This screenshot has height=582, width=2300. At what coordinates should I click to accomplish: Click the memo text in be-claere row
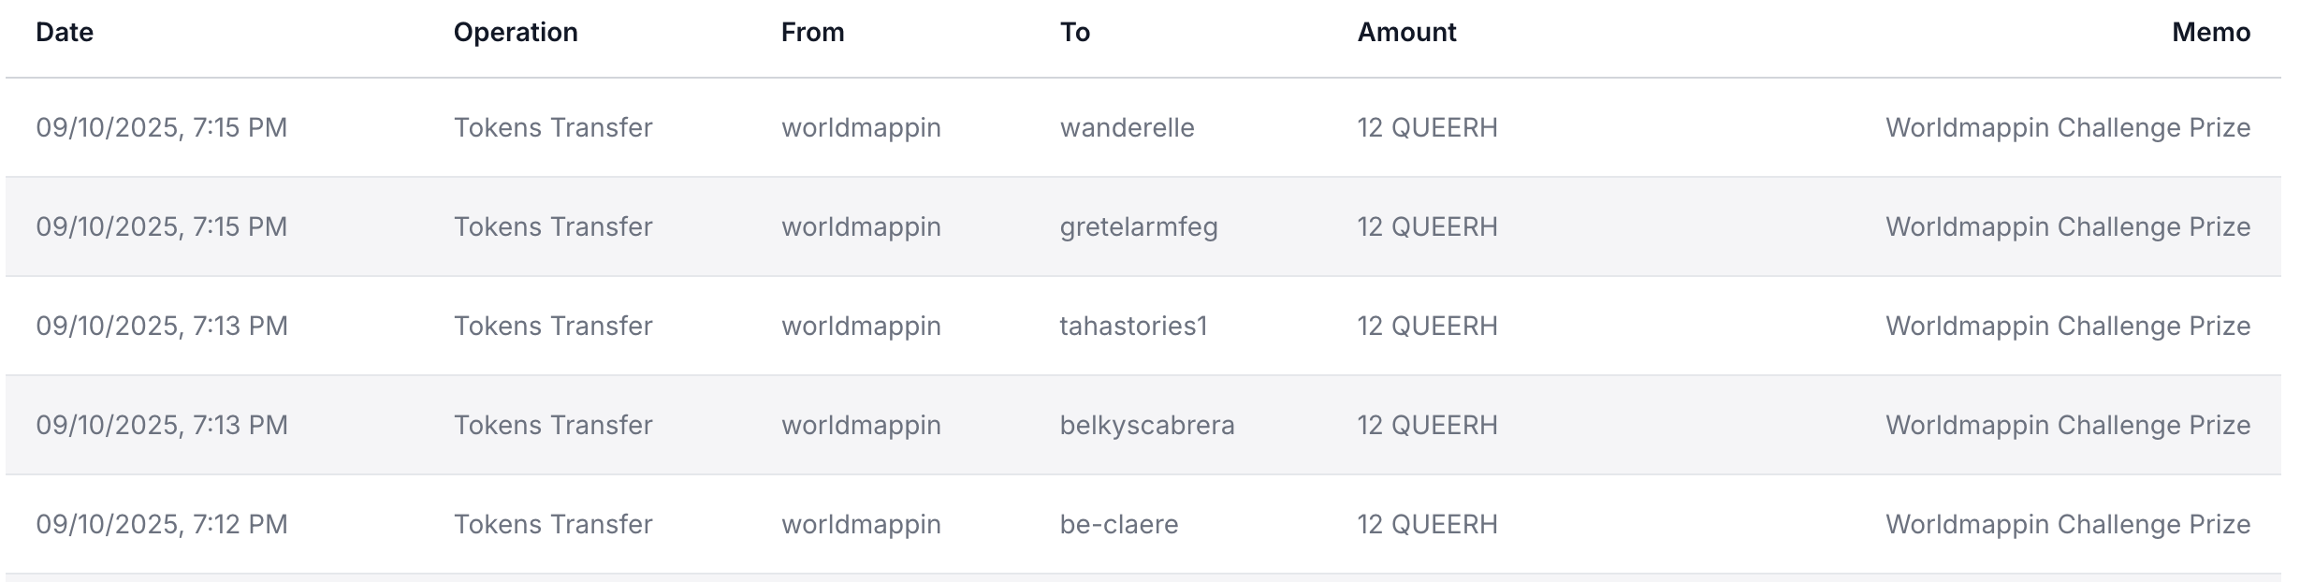tap(2068, 524)
